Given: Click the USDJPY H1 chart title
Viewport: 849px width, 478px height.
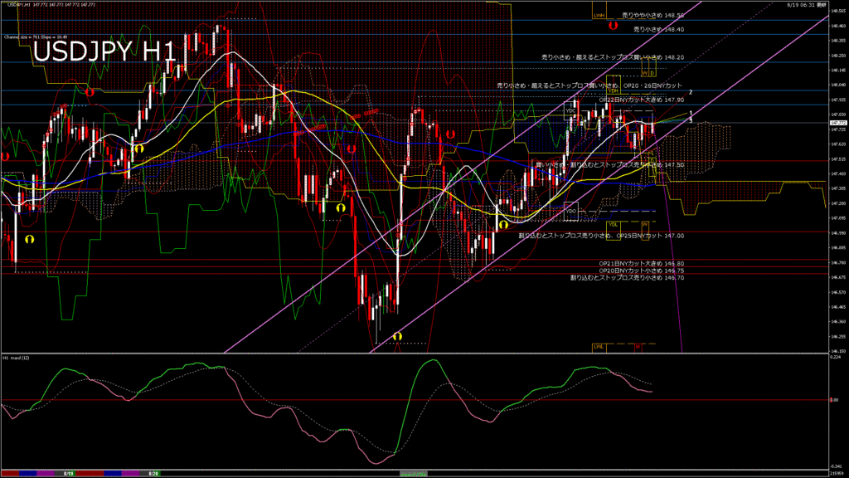Looking at the screenshot, I should pos(104,51).
